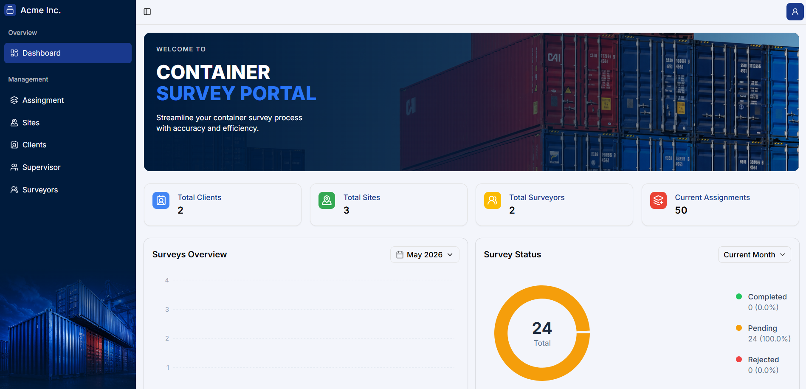Click the Supervisor people icon in sidebar
The height and width of the screenshot is (389, 806).
click(14, 167)
